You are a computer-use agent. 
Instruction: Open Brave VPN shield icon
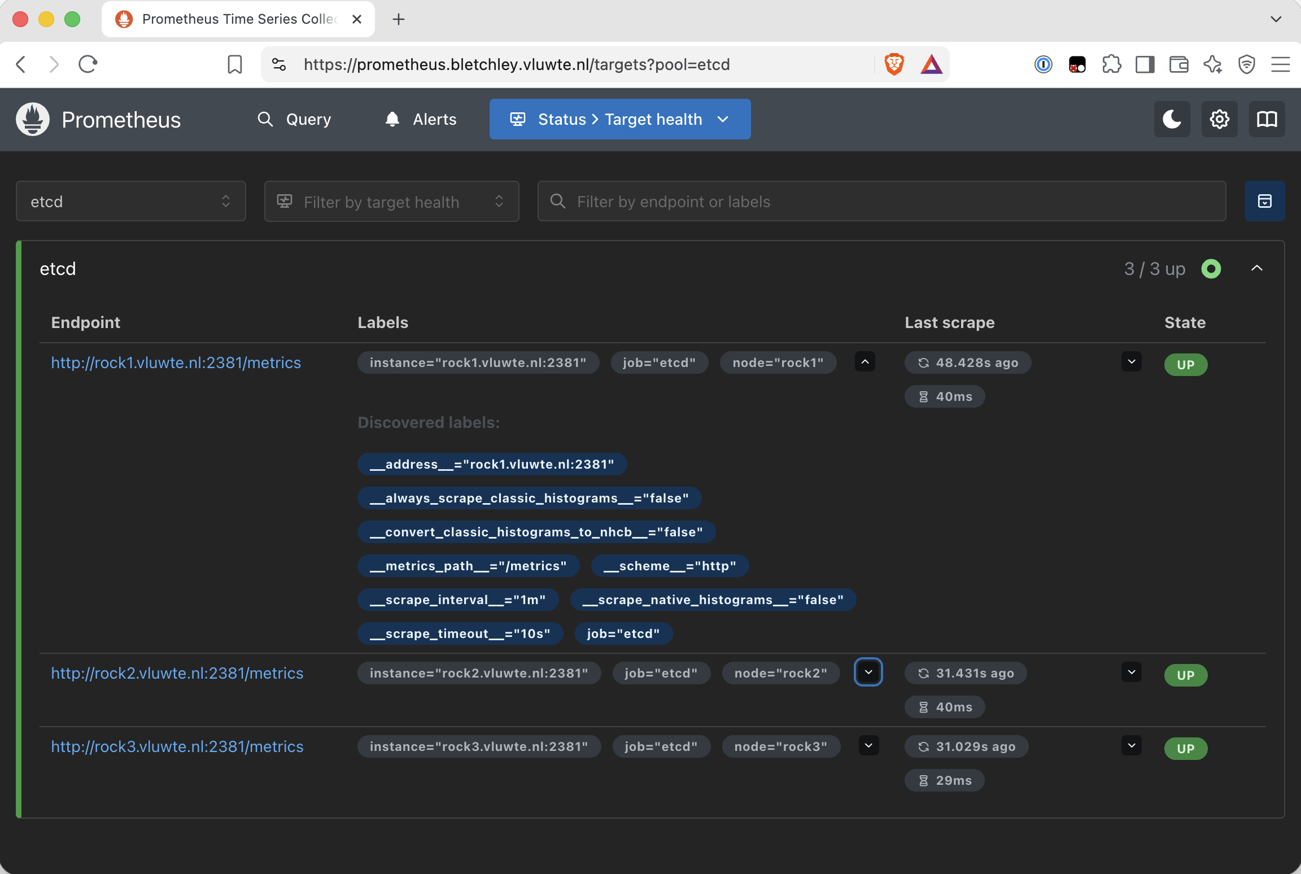tap(1246, 64)
